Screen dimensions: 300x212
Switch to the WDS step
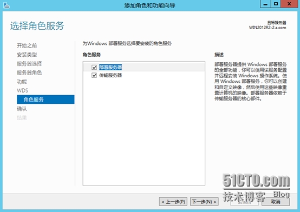click(22, 90)
